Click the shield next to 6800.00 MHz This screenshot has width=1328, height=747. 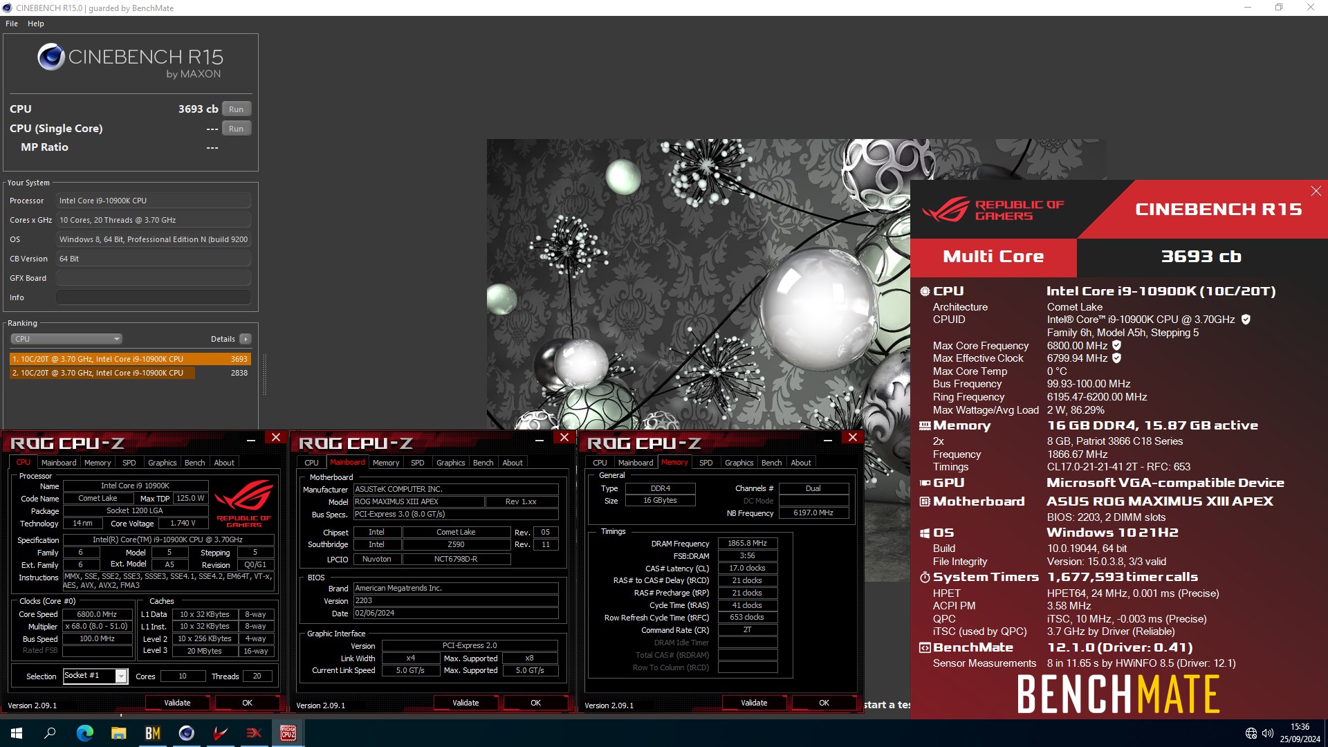pos(1116,345)
